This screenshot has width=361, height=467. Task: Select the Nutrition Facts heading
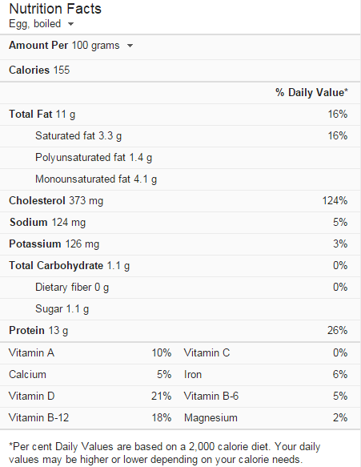(55, 9)
